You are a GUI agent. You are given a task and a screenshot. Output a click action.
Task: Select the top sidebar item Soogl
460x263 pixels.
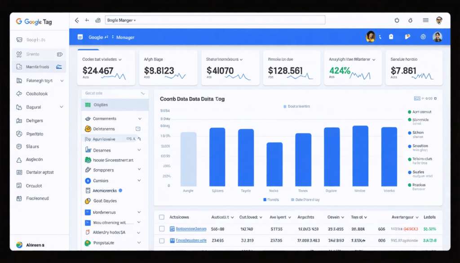click(x=36, y=40)
